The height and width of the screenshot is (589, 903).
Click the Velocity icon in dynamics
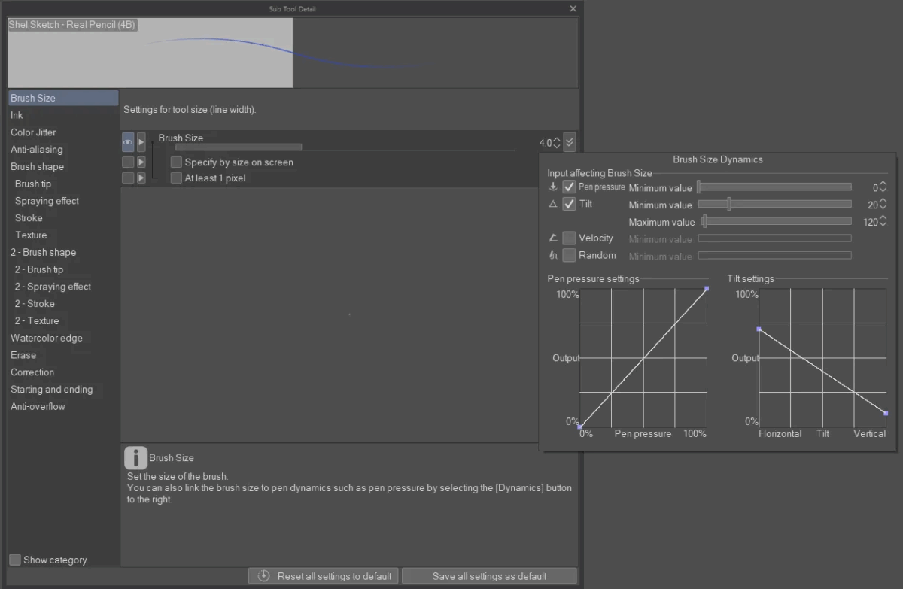(x=553, y=238)
